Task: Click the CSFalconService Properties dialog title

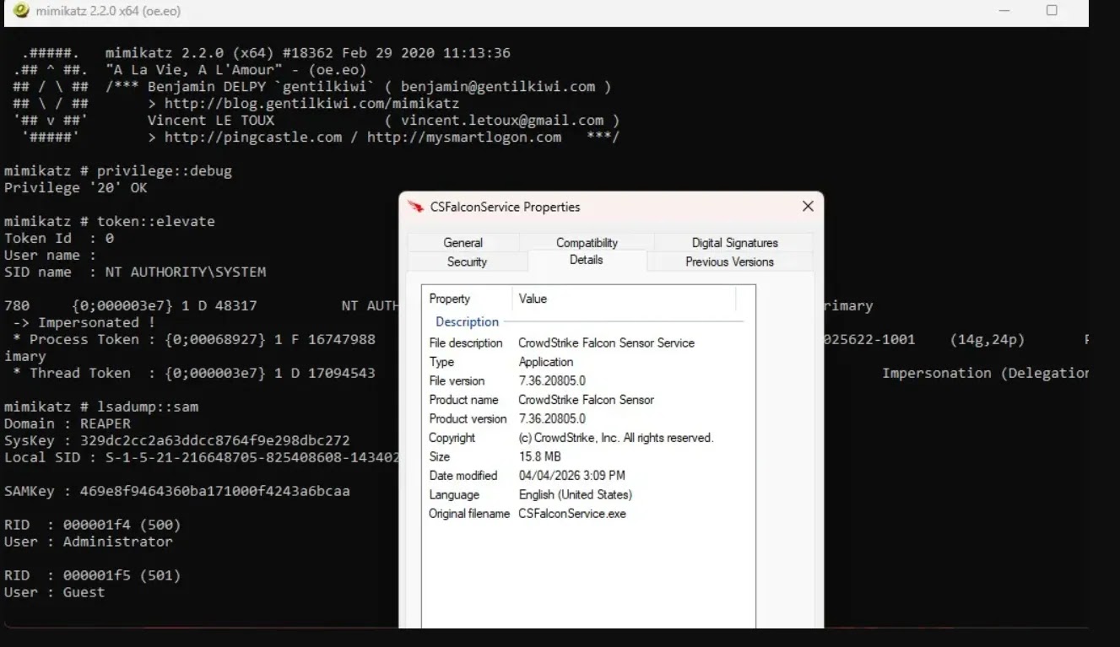Action: point(506,207)
